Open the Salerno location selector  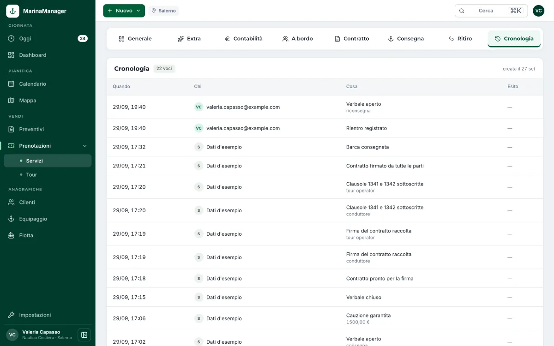click(163, 11)
